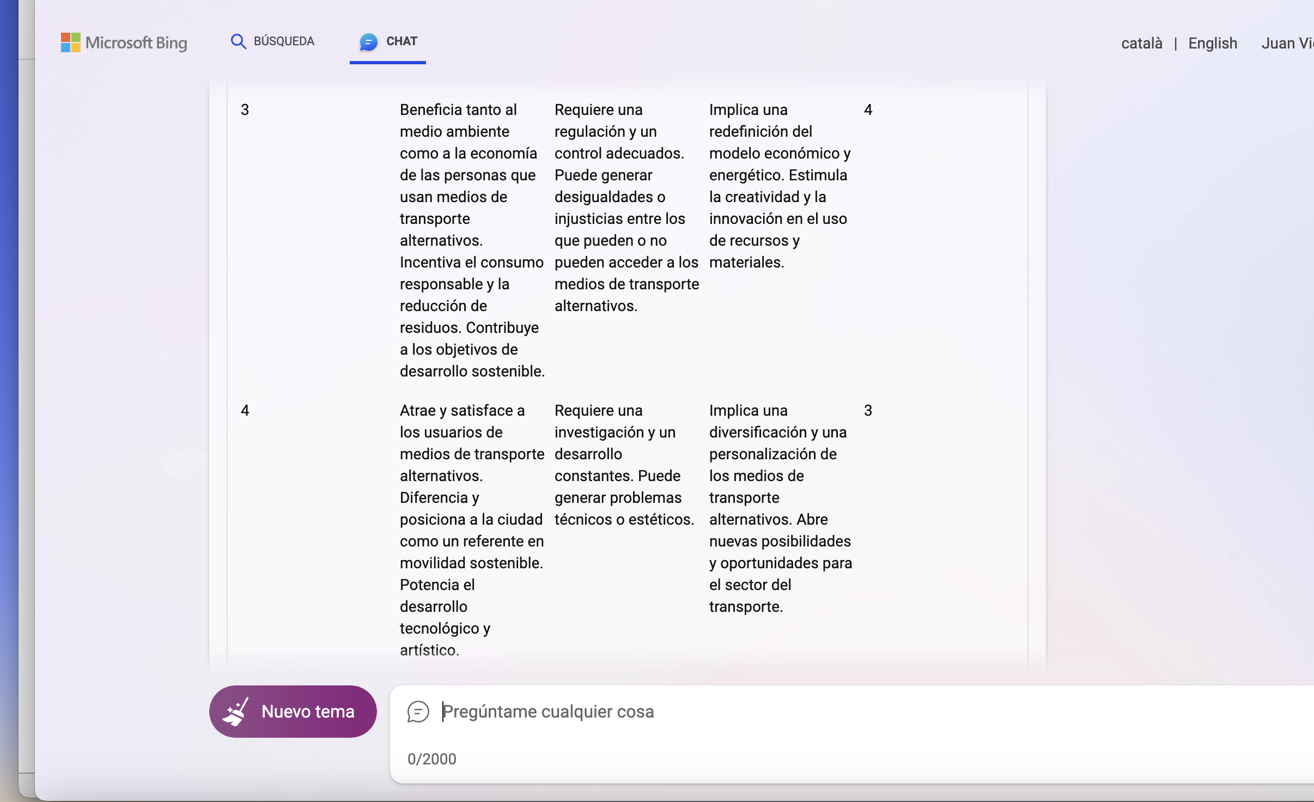Click the cell 'Implica una redefinición del modelo'

point(780,186)
